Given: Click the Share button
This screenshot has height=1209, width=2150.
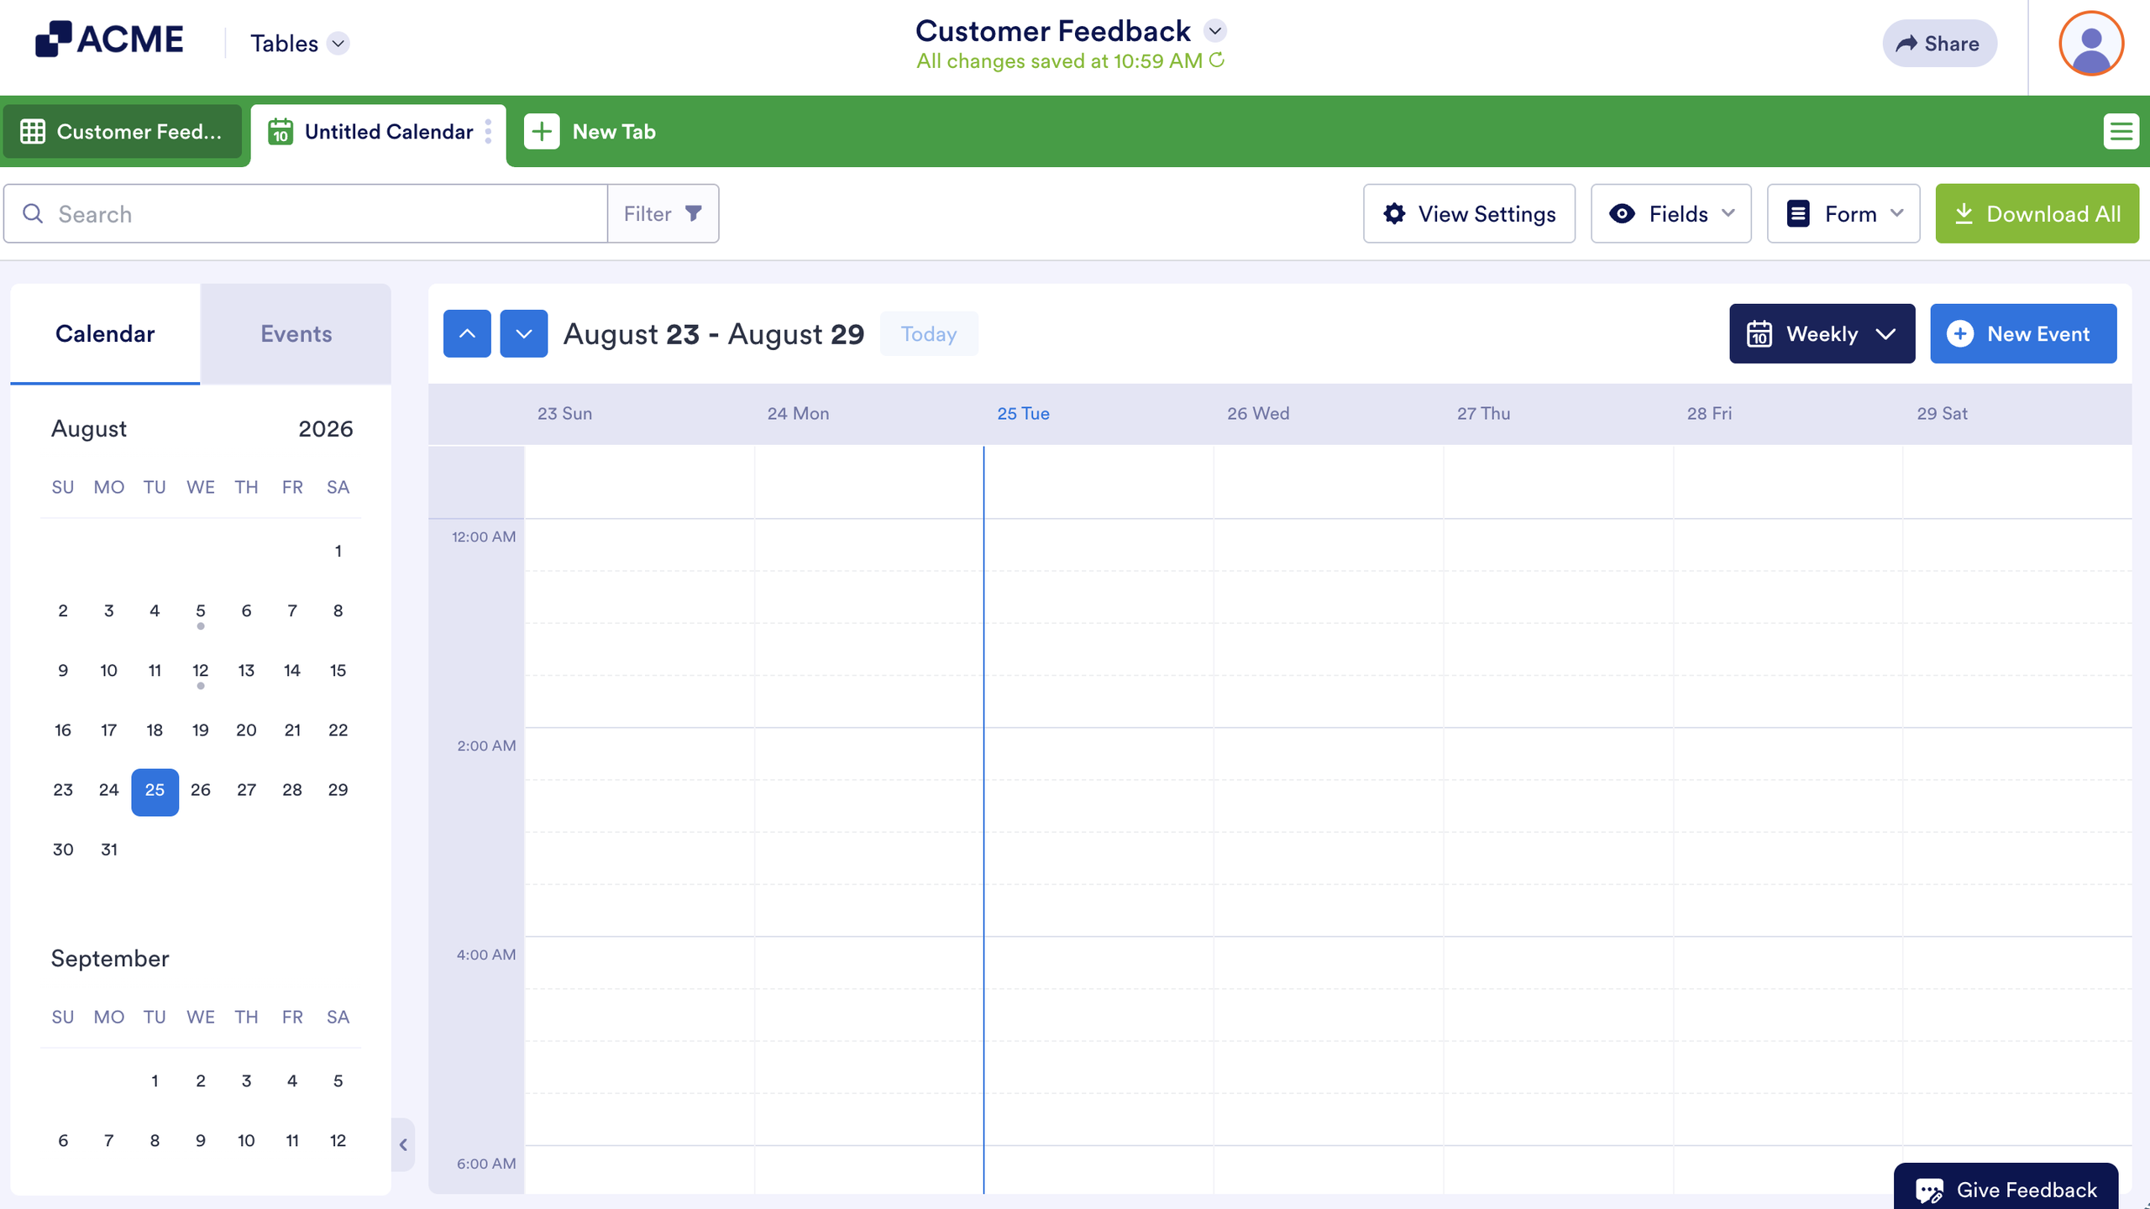Looking at the screenshot, I should pos(1939,44).
